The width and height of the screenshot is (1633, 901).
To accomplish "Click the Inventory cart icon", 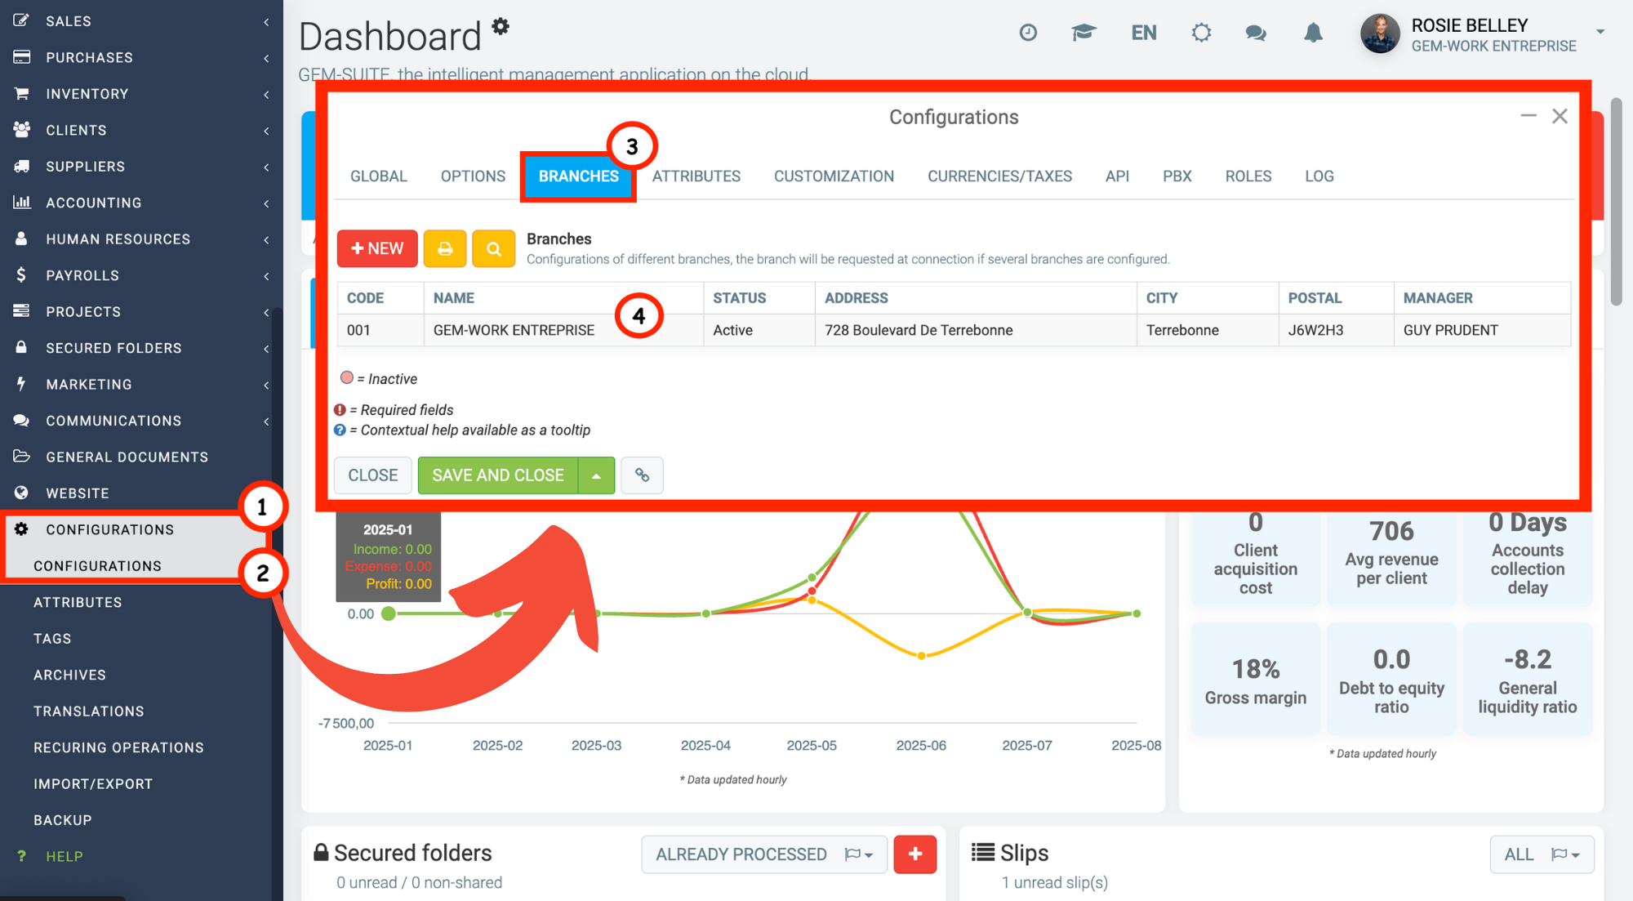I will 22,93.
